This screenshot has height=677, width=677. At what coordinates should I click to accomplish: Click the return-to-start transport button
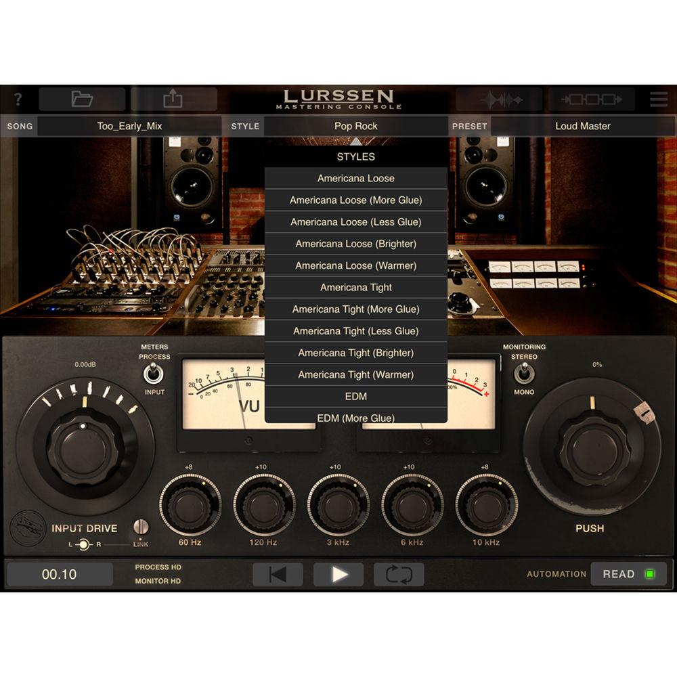pos(278,575)
